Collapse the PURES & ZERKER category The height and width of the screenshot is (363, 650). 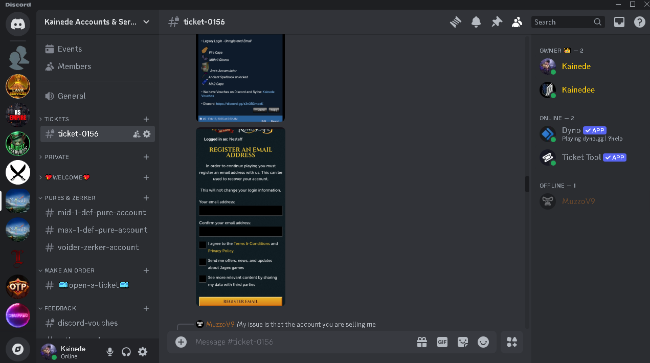point(70,198)
